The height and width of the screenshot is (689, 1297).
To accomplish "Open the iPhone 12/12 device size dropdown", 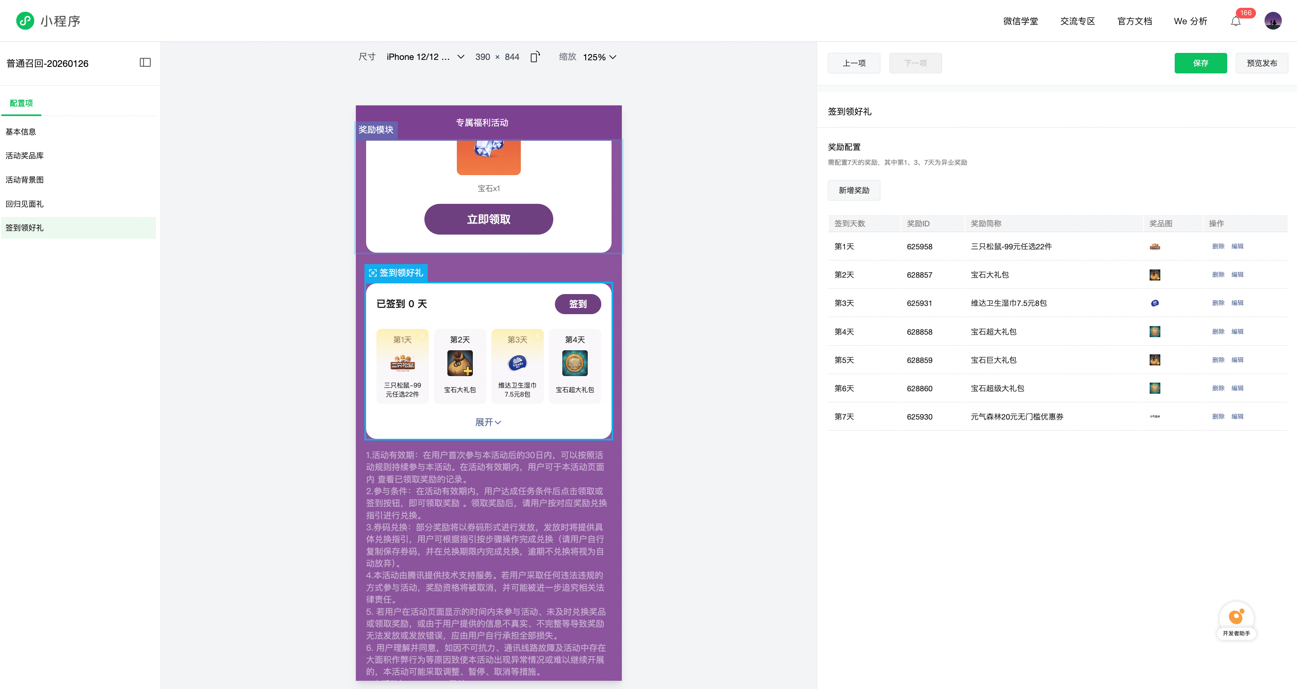I will point(425,57).
